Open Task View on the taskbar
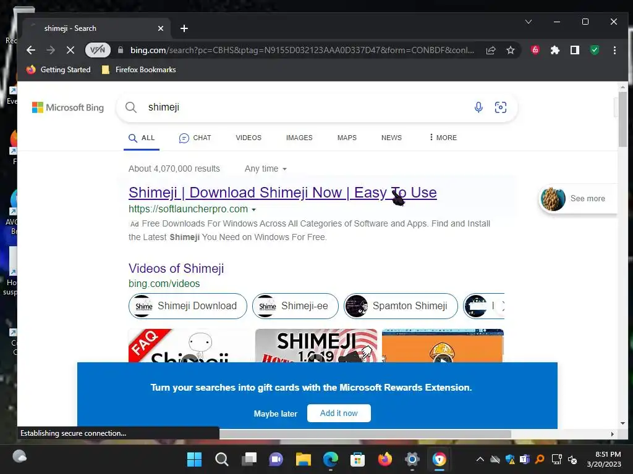Screen dimensions: 633x474 tap(249, 459)
